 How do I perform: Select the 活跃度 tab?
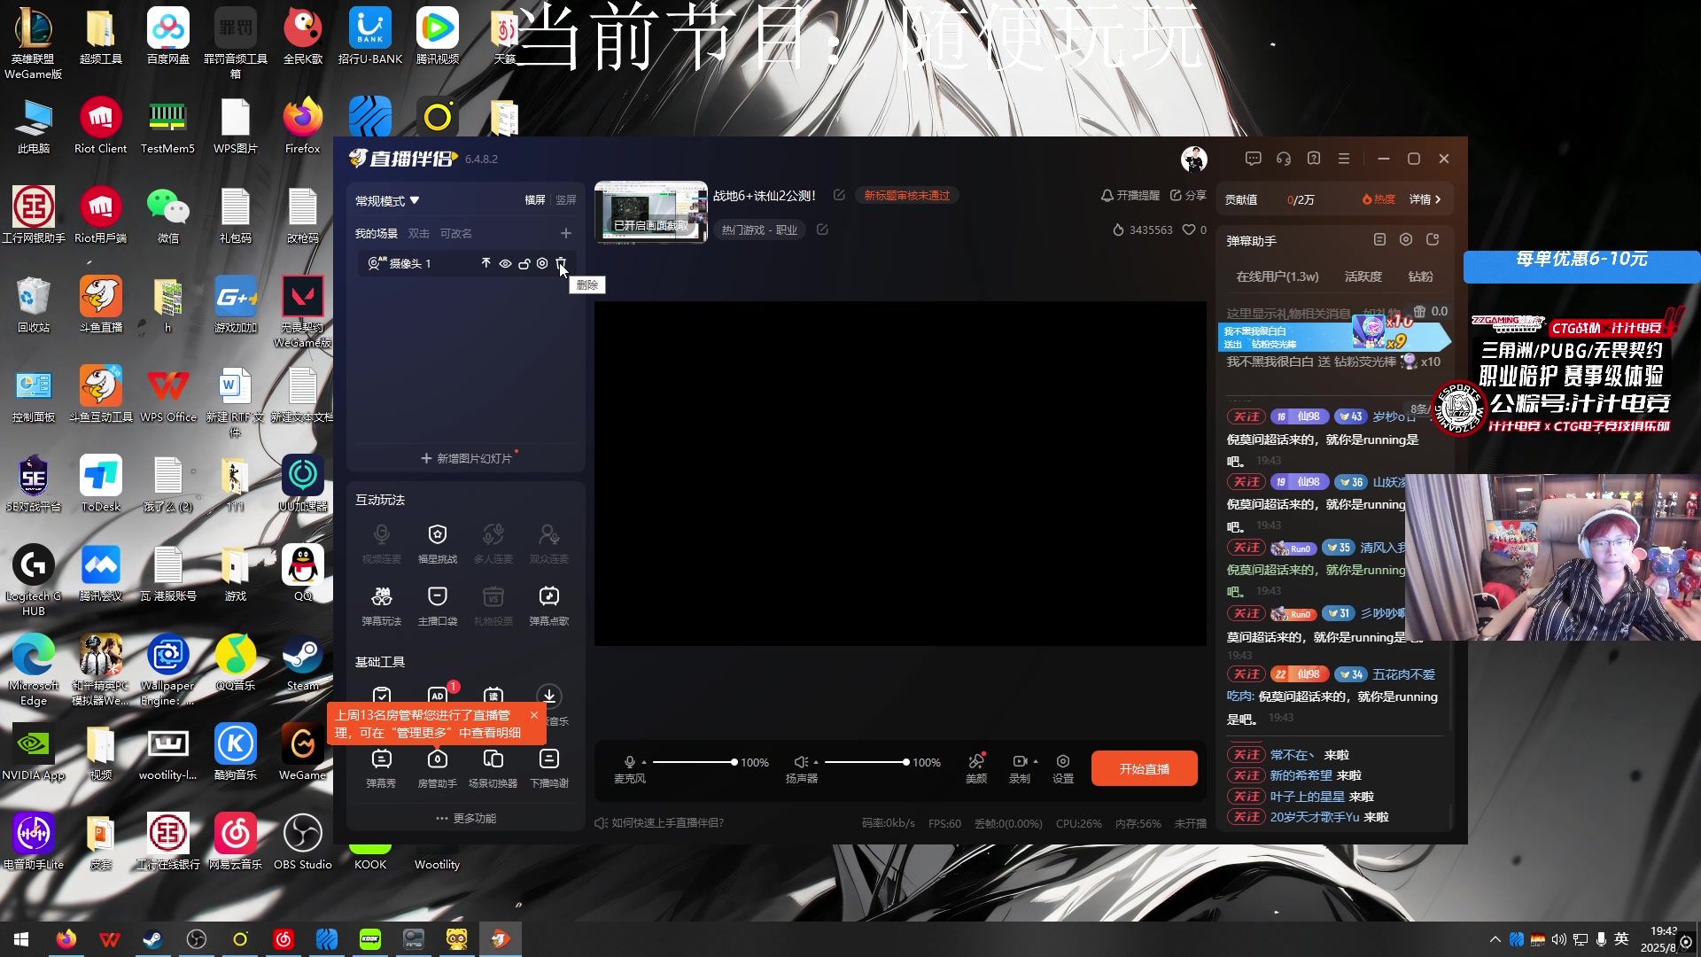pos(1363,276)
